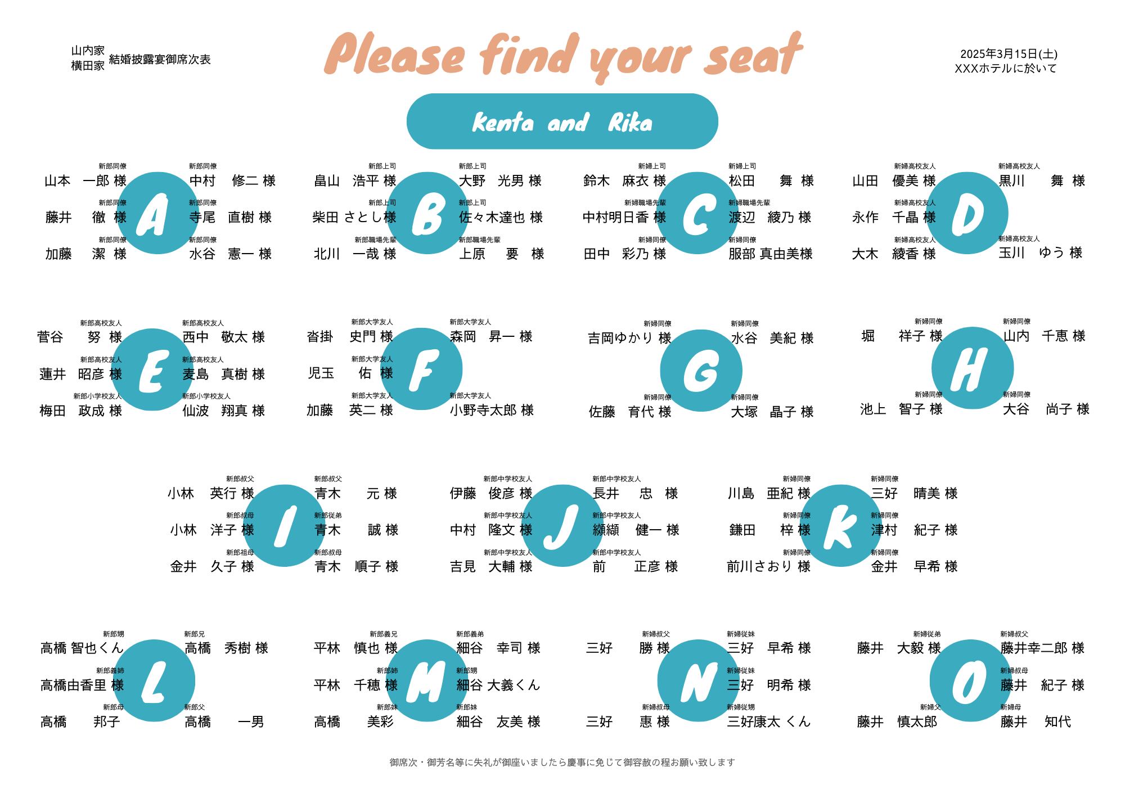Select table I circle icon
Viewport: 1125px width, 798px height.
click(x=285, y=525)
